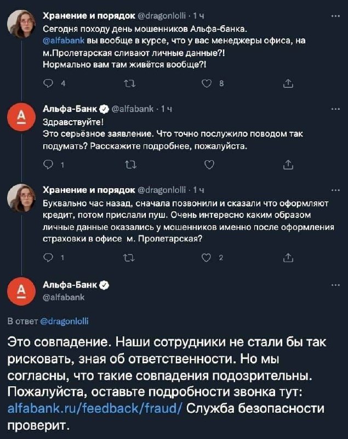
Task: Like the 'Буквально час назад' tweet with 2 likes
Action: pyautogui.click(x=206, y=257)
